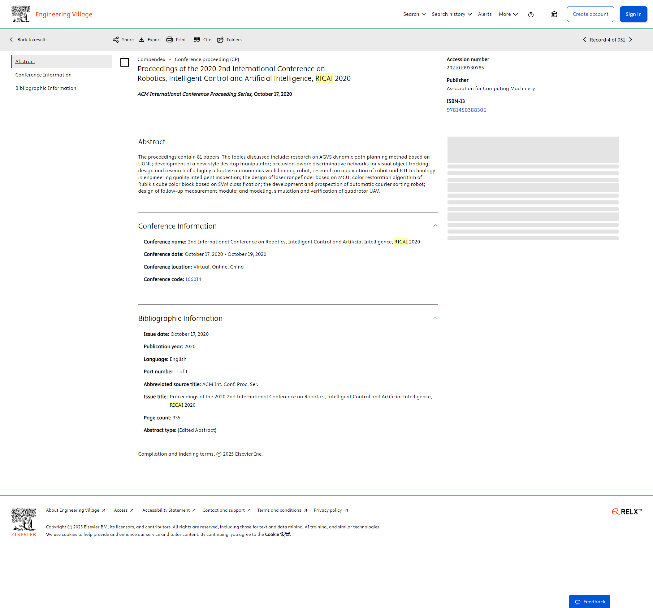The width and height of the screenshot is (653, 608).
Task: Select the record checkbox beside the title
Action: click(x=124, y=63)
